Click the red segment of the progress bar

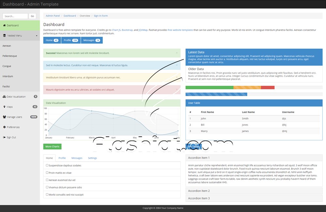point(268,88)
